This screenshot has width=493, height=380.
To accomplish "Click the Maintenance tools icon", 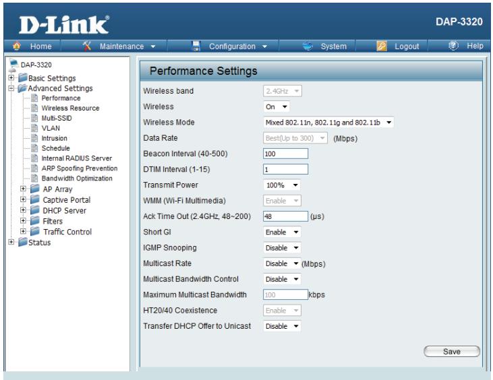I will (x=87, y=46).
